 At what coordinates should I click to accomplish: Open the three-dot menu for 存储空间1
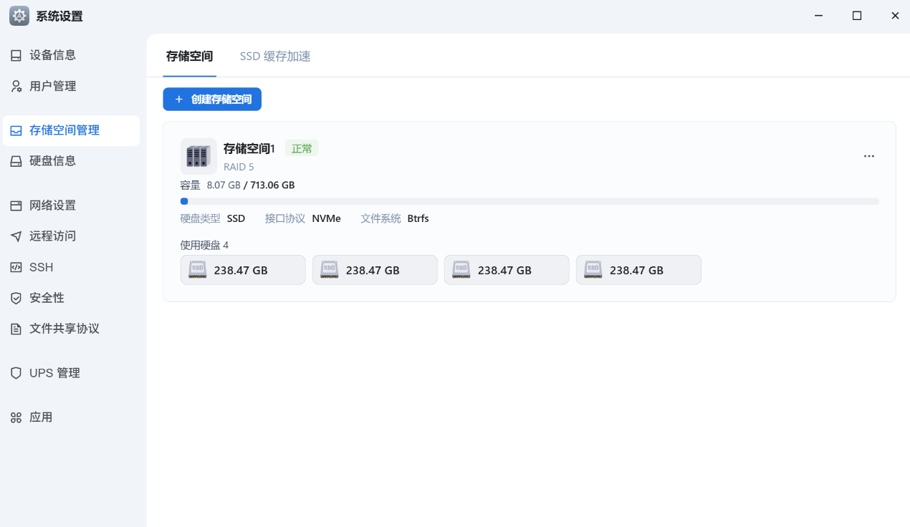pyautogui.click(x=868, y=156)
